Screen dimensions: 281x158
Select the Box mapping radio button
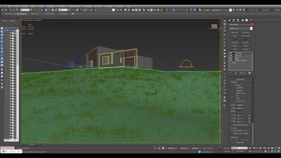(234, 96)
